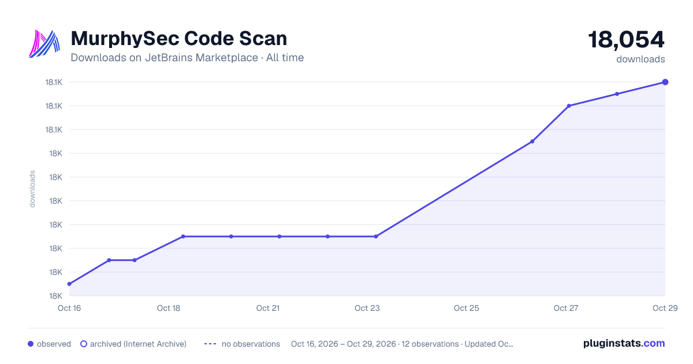Click the Oct 25 x-axis label

(x=467, y=308)
